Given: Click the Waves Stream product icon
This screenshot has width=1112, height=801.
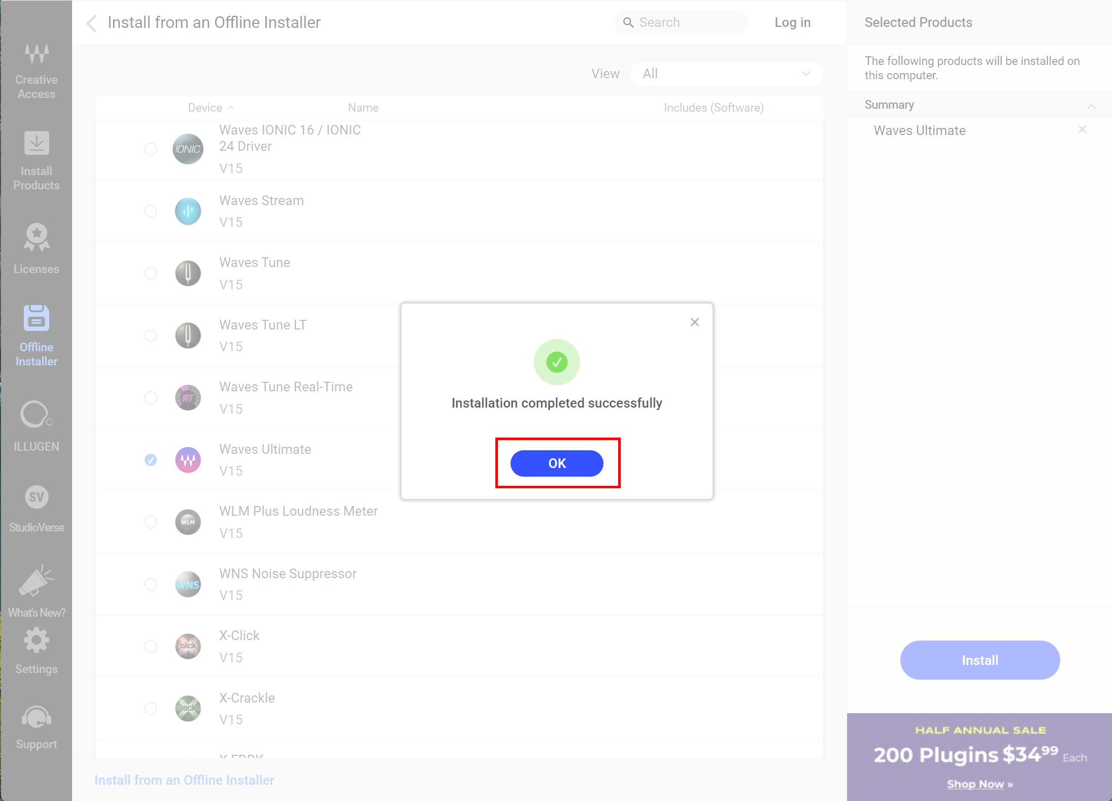Looking at the screenshot, I should pos(188,211).
